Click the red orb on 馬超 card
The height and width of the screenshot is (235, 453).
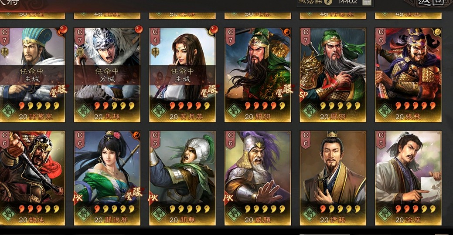point(138,30)
